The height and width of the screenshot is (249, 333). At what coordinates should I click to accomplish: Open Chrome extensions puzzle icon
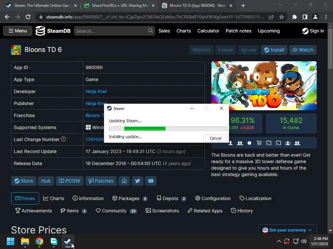tap(295, 17)
